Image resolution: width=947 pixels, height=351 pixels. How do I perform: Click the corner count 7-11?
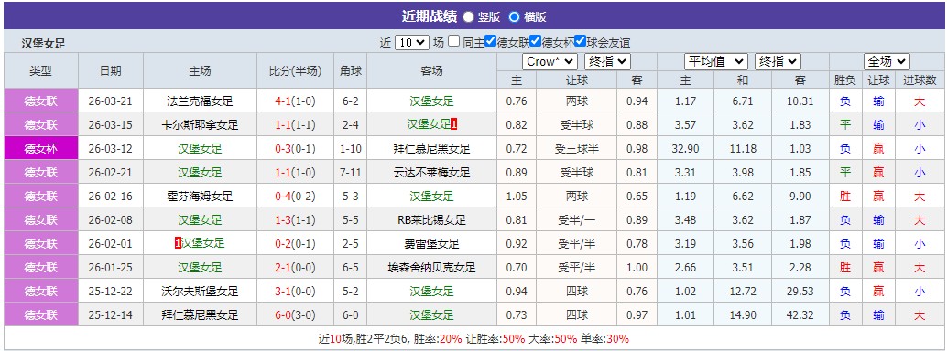pyautogui.click(x=350, y=173)
